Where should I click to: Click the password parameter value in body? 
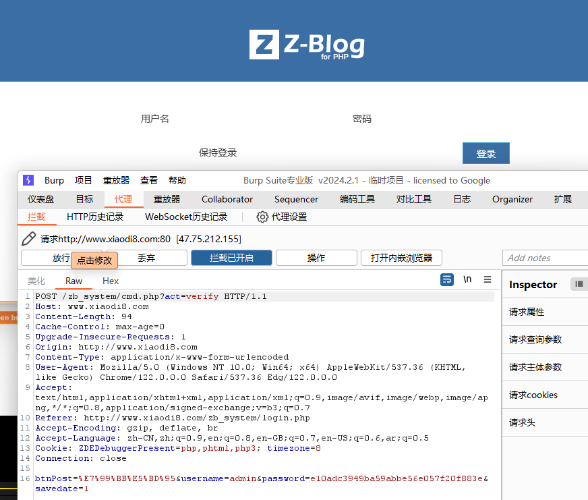click(x=396, y=478)
